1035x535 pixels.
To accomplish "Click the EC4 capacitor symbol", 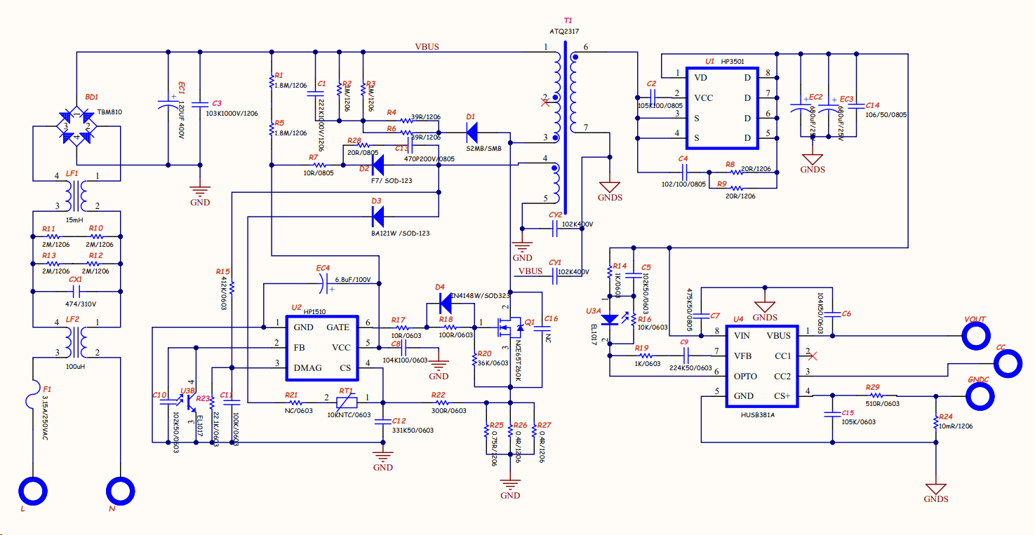I will [323, 283].
